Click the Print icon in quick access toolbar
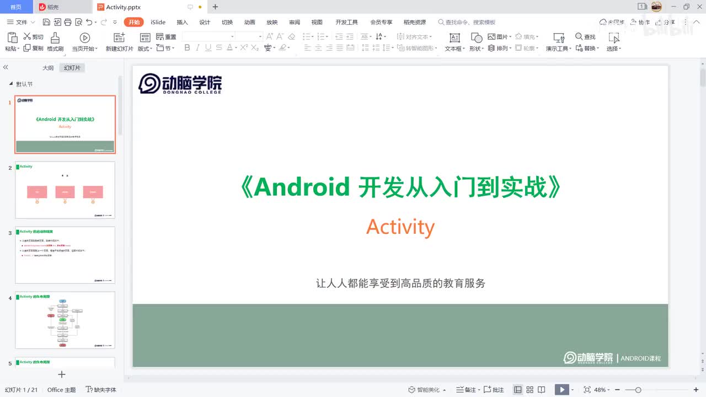The height and width of the screenshot is (397, 706). click(67, 22)
